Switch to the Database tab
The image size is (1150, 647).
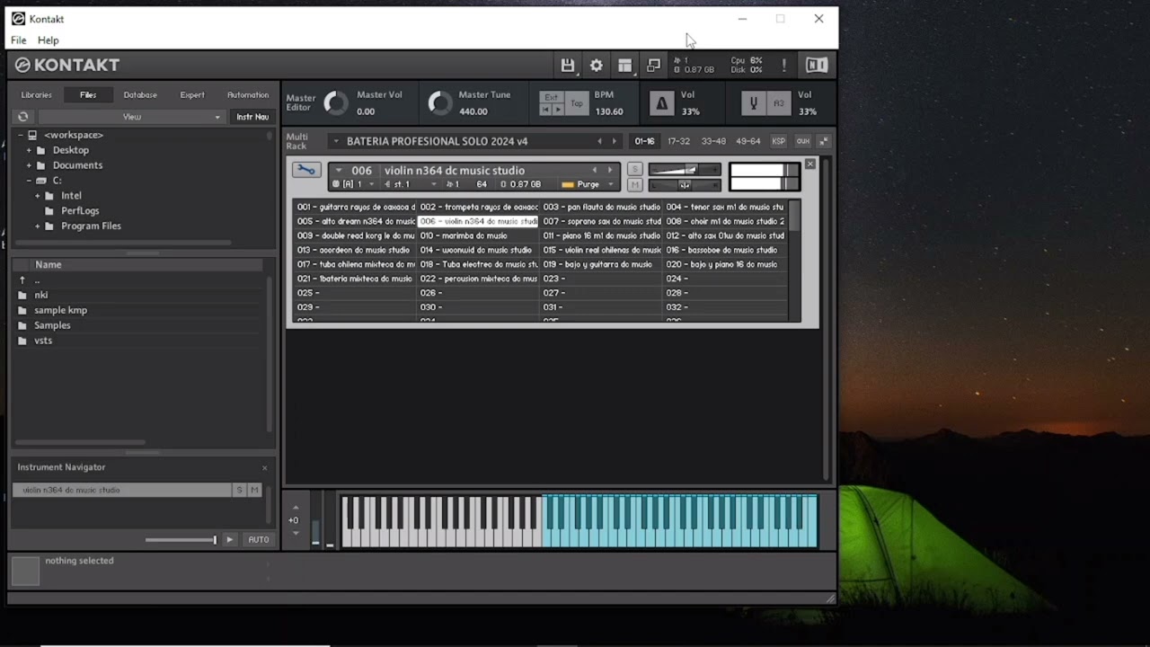click(x=140, y=94)
